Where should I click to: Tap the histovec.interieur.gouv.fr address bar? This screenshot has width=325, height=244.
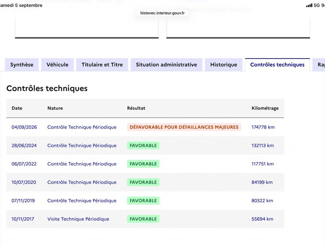click(x=162, y=13)
